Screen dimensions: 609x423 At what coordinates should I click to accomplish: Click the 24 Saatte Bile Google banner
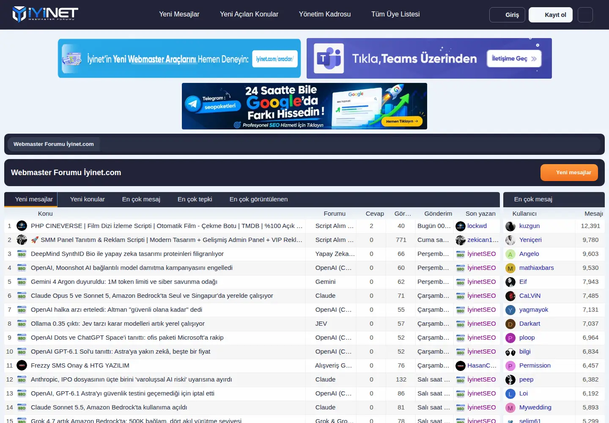click(x=304, y=106)
